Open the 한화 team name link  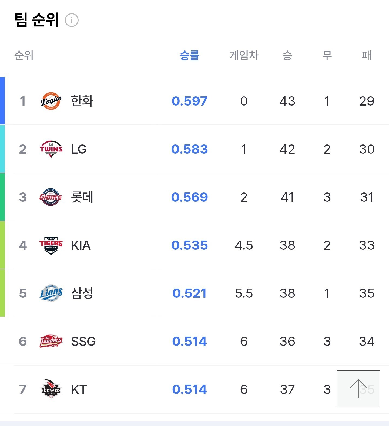[x=82, y=101]
